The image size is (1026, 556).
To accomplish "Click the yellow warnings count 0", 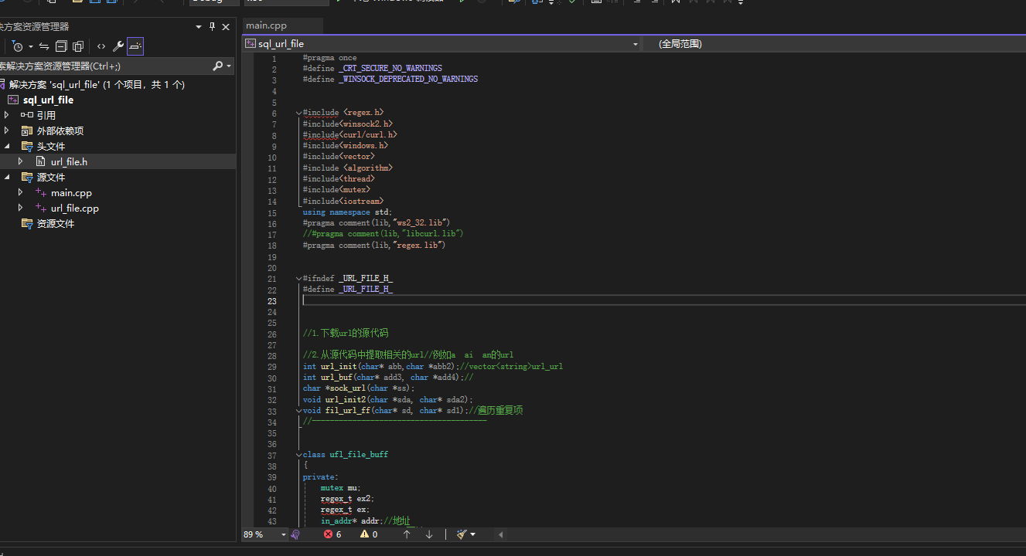I will click(x=368, y=534).
